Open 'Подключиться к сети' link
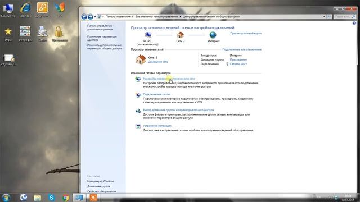The width and height of the screenshot is (360, 202). (x=156, y=94)
